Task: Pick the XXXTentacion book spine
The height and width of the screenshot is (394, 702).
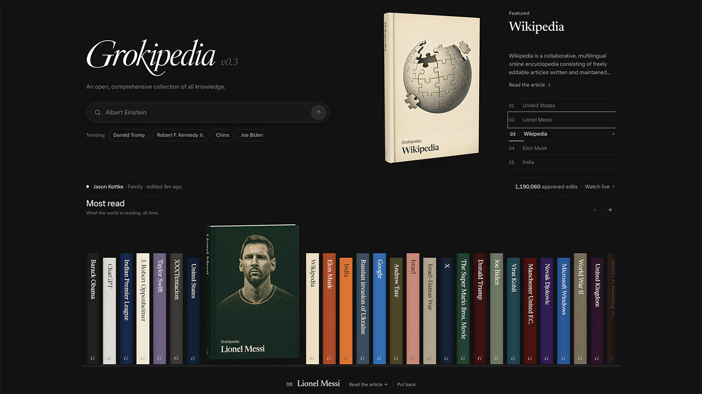Action: tap(176, 309)
